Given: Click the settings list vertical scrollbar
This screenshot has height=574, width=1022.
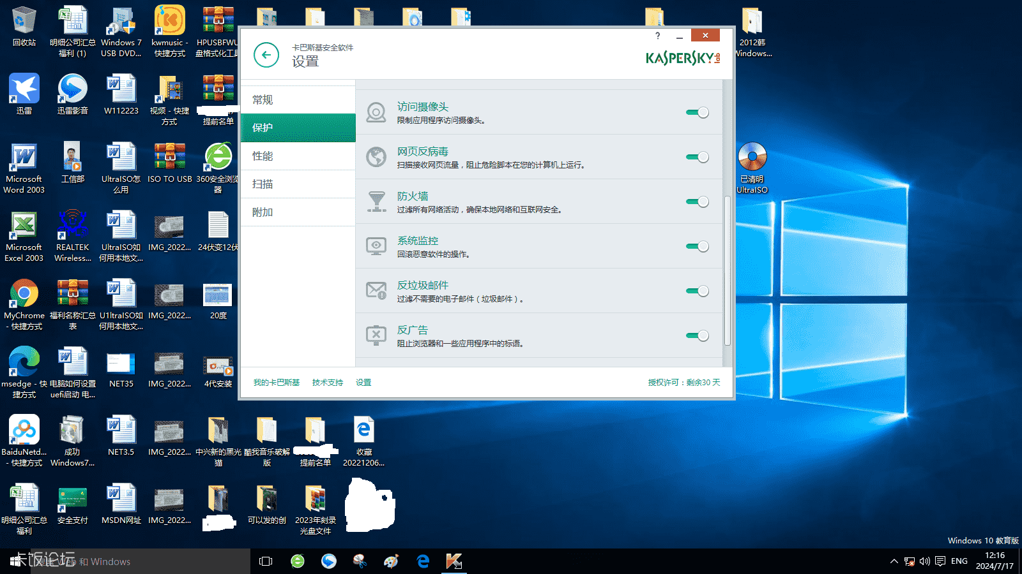Looking at the screenshot, I should click(727, 270).
